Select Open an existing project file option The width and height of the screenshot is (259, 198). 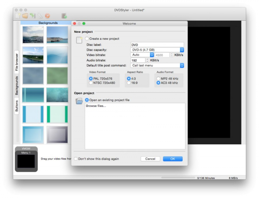87,100
